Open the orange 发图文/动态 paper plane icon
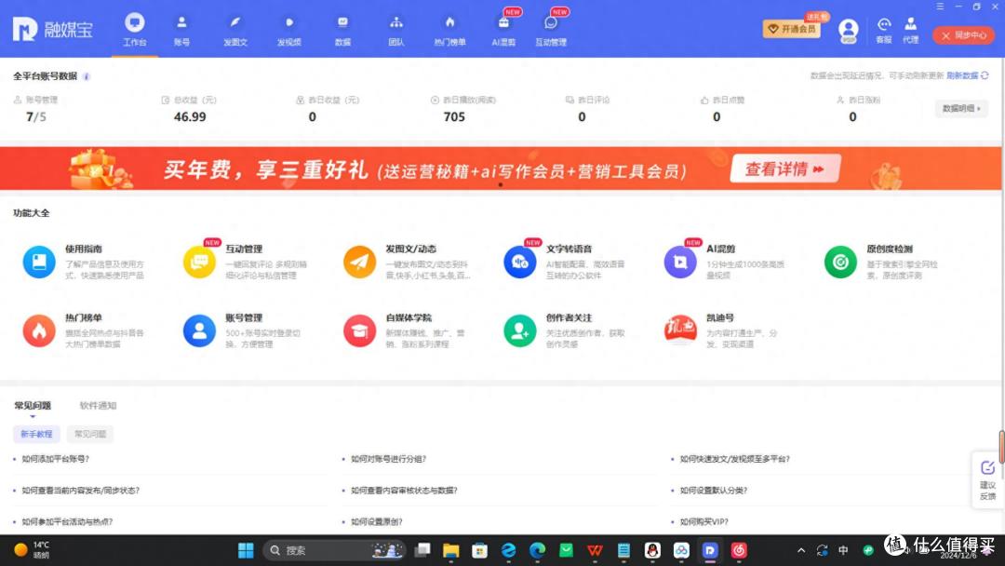Image resolution: width=1005 pixels, height=566 pixels. click(359, 262)
